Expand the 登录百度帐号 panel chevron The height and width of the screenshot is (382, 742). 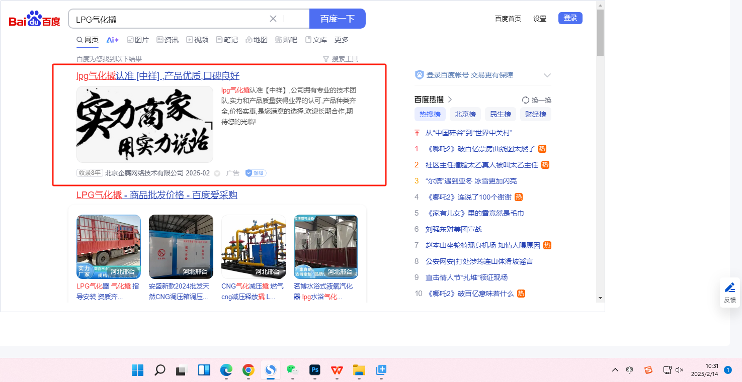547,75
